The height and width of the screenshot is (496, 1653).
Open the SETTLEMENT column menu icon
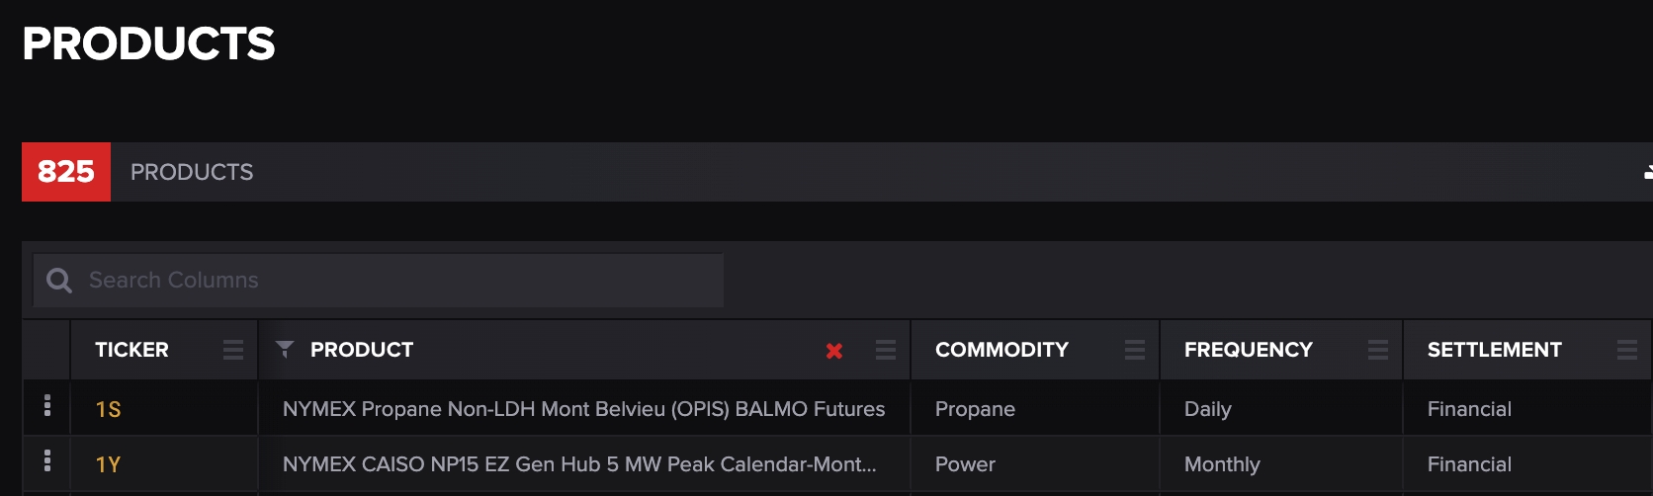point(1627,350)
